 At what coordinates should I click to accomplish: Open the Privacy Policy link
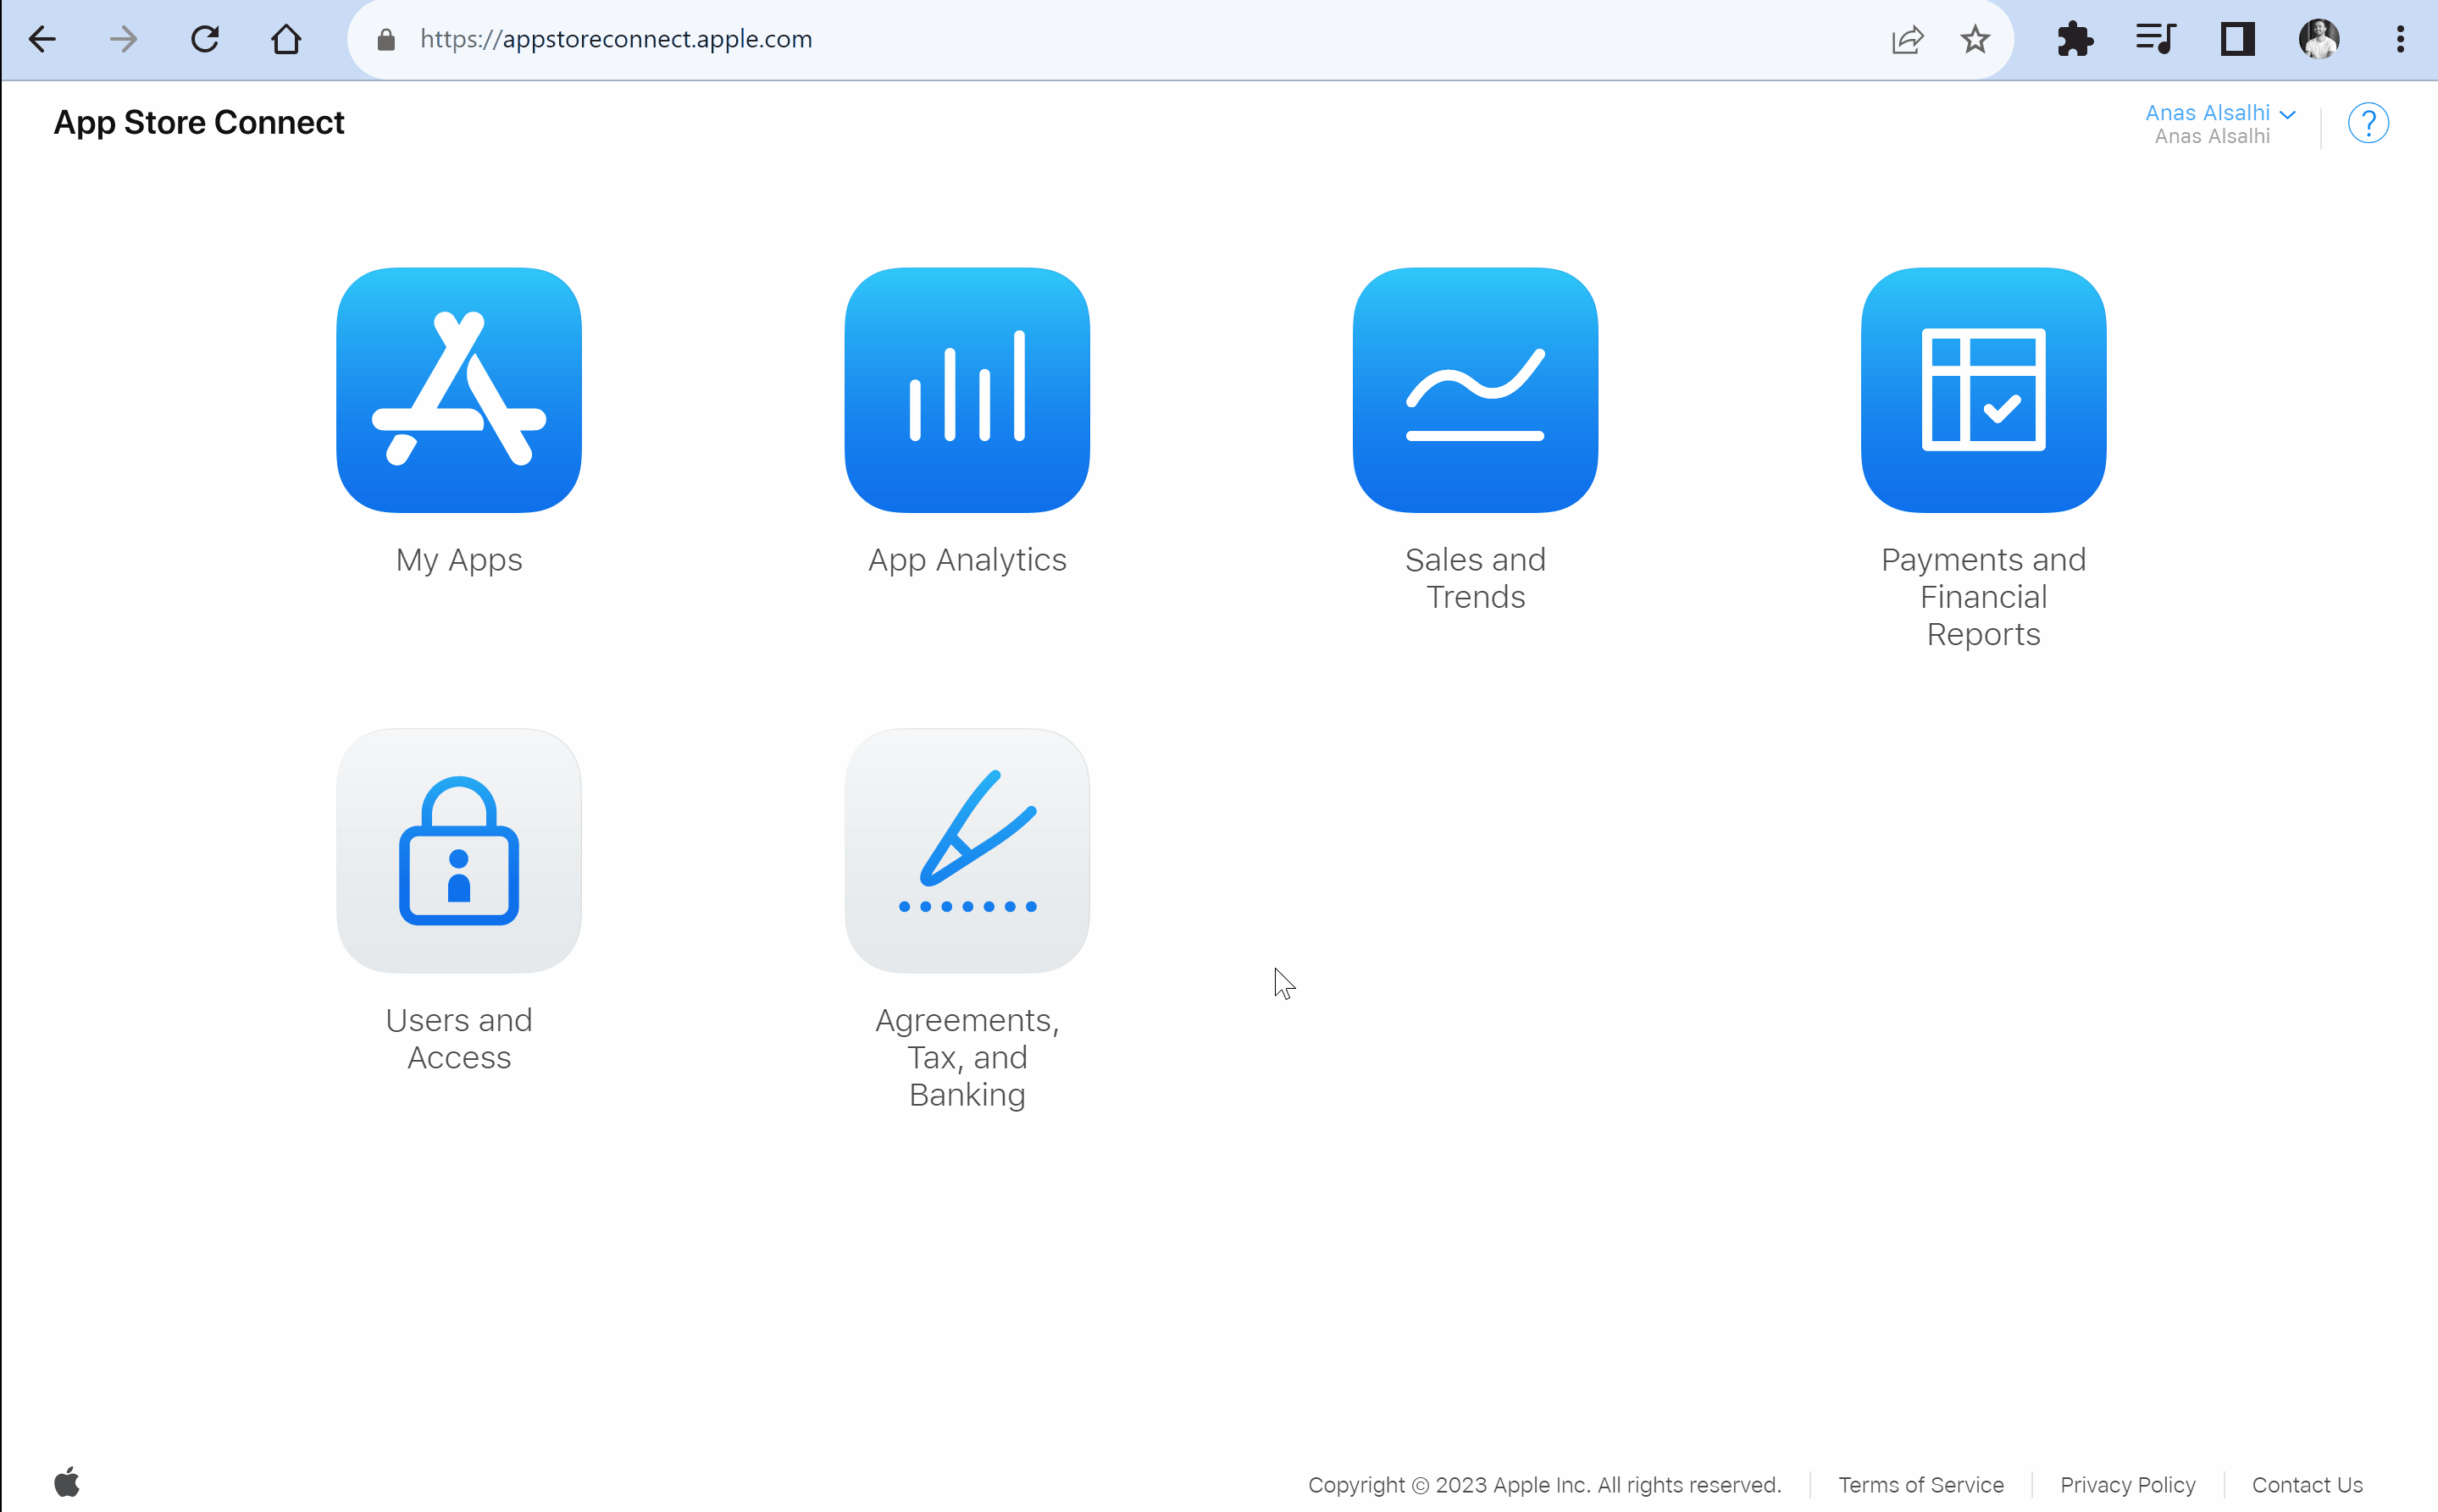2128,1485
